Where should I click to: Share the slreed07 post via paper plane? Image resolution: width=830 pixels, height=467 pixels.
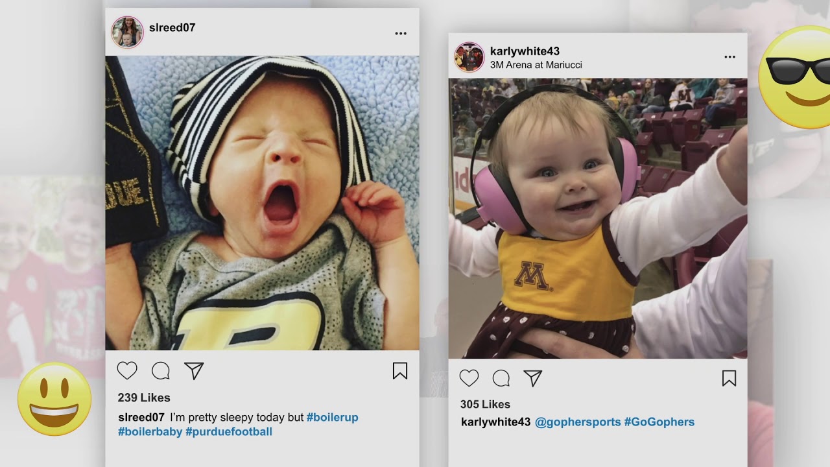pyautogui.click(x=194, y=370)
